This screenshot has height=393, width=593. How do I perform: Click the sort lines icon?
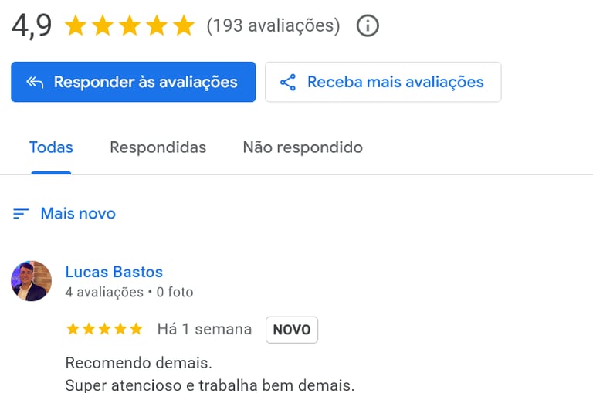coord(21,214)
